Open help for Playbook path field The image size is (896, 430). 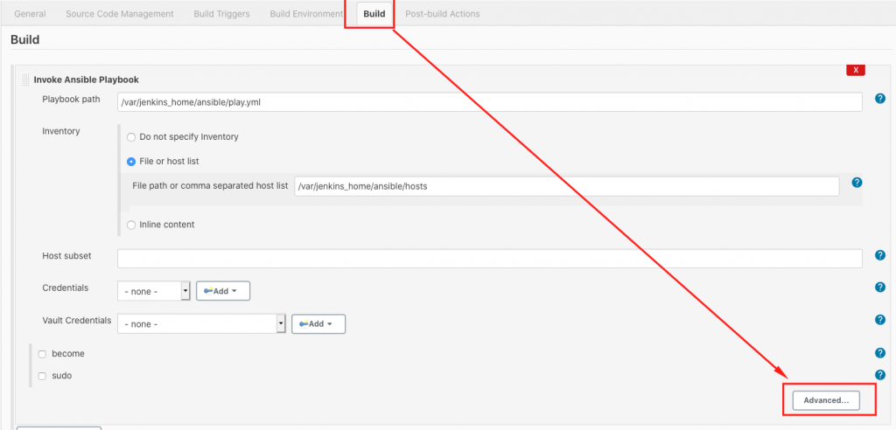click(880, 98)
